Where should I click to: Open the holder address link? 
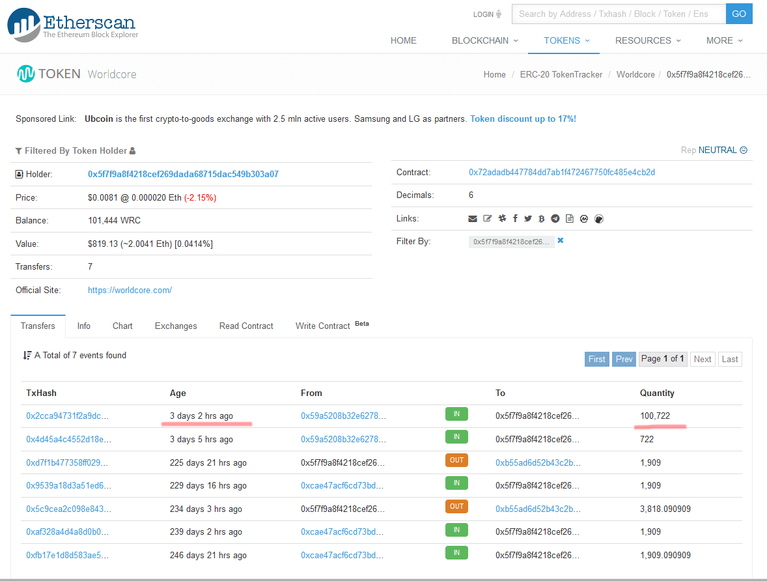pyautogui.click(x=183, y=175)
